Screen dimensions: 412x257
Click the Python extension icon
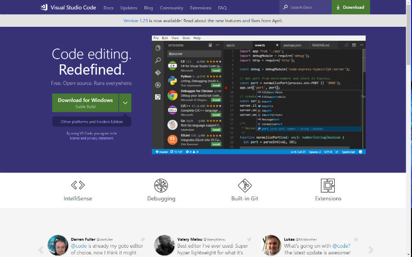click(x=173, y=80)
